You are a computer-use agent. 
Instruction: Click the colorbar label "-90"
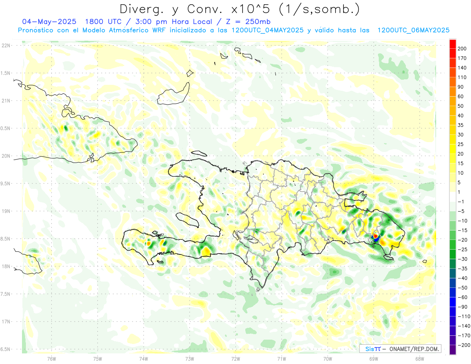463,307
